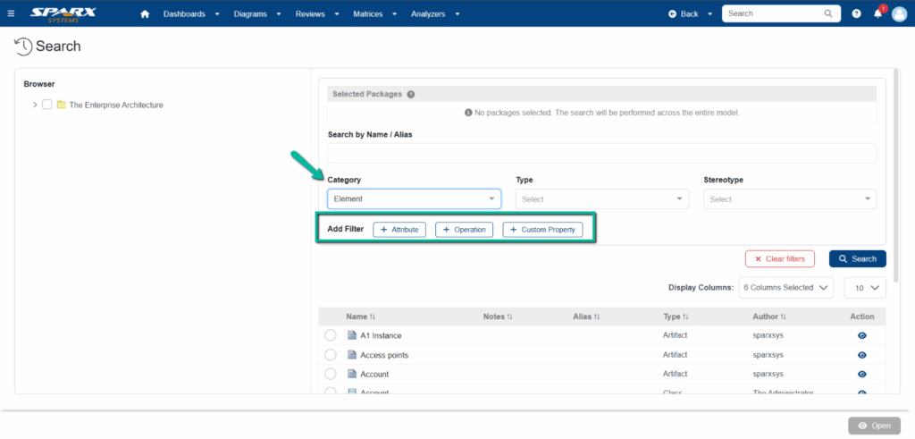Open the Type dropdown
The image size is (915, 439).
tap(602, 199)
